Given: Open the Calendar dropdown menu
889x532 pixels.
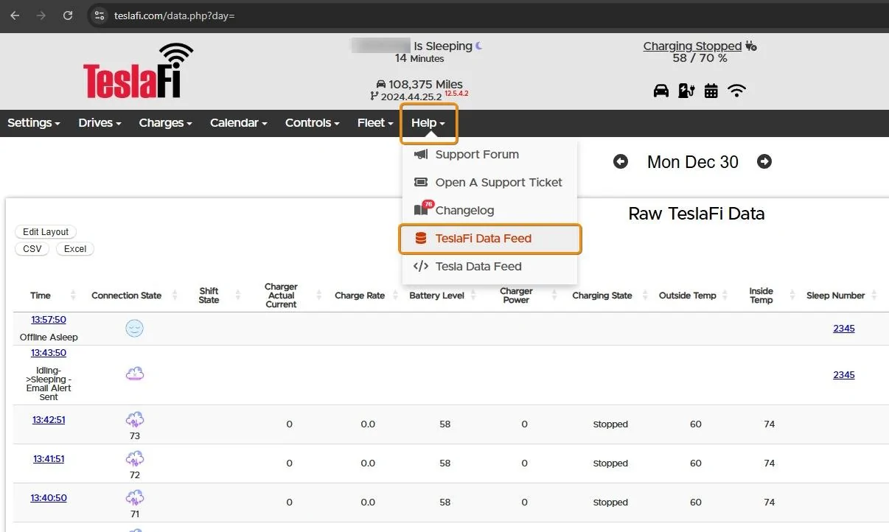Looking at the screenshot, I should point(238,123).
